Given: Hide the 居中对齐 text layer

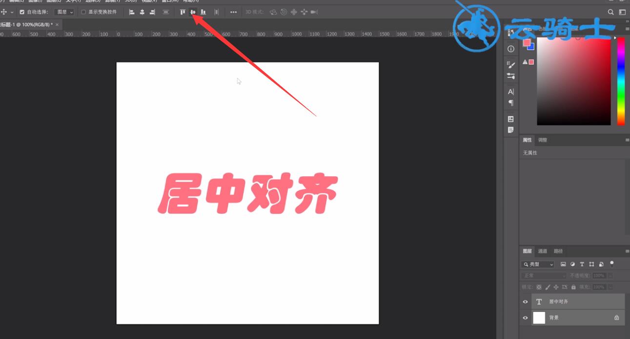Looking at the screenshot, I should (526, 302).
